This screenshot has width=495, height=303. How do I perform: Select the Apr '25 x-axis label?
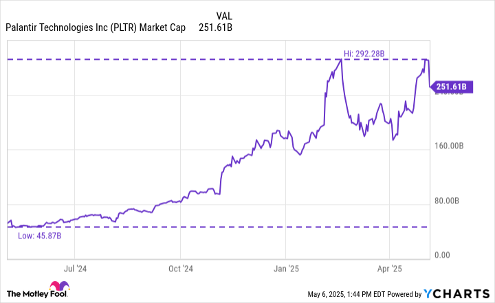click(x=390, y=269)
